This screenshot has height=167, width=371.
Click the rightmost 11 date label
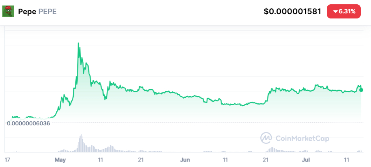tap(347, 160)
